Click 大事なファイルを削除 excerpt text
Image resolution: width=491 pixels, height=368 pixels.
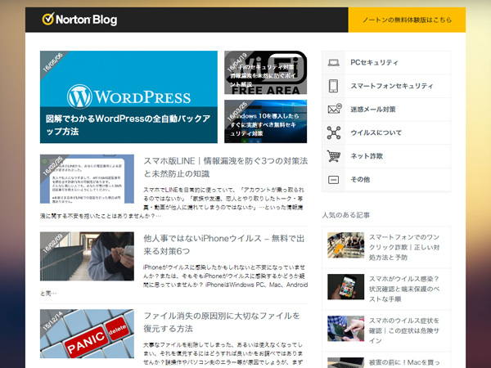click(223, 353)
